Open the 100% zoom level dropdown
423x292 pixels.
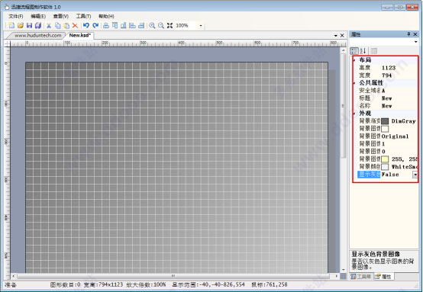point(201,26)
